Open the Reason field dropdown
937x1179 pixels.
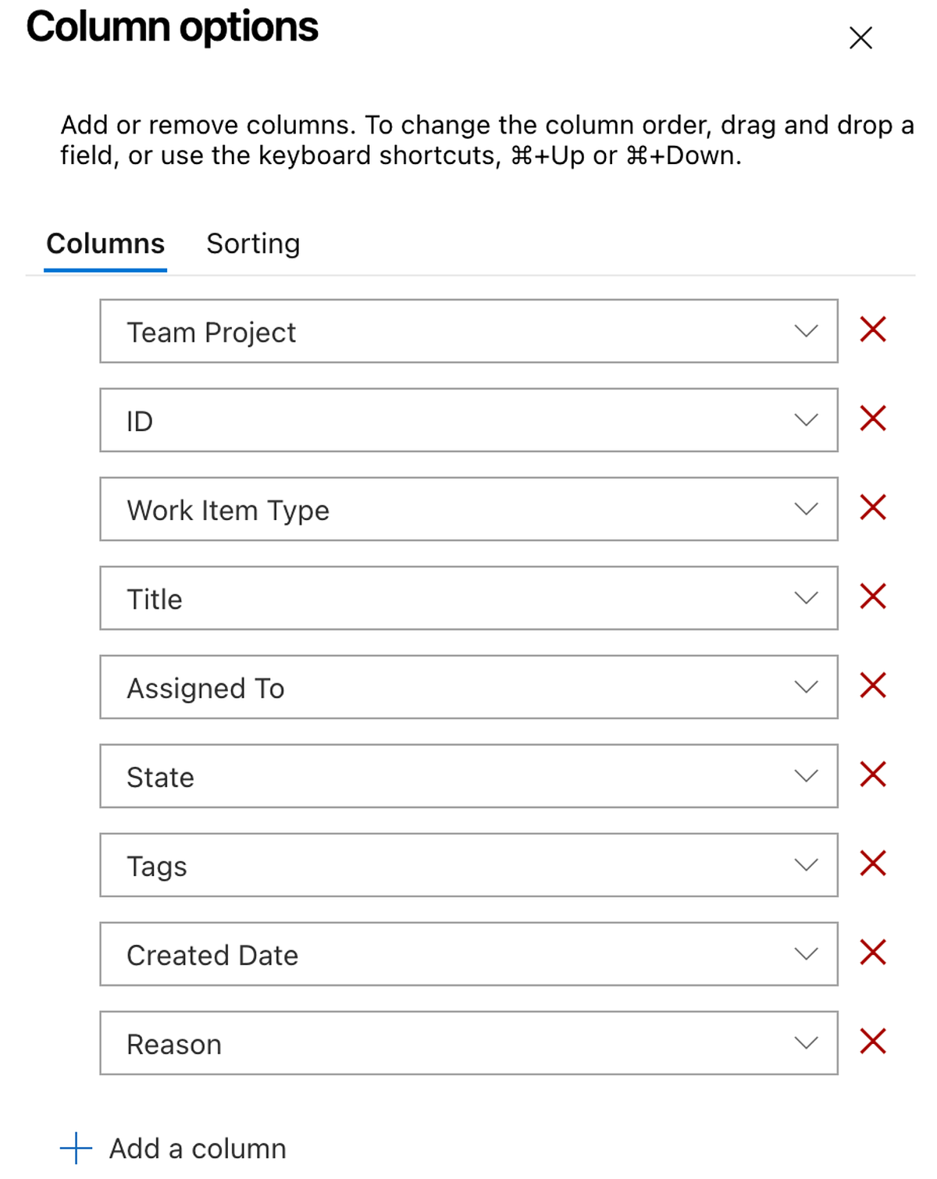[806, 1043]
